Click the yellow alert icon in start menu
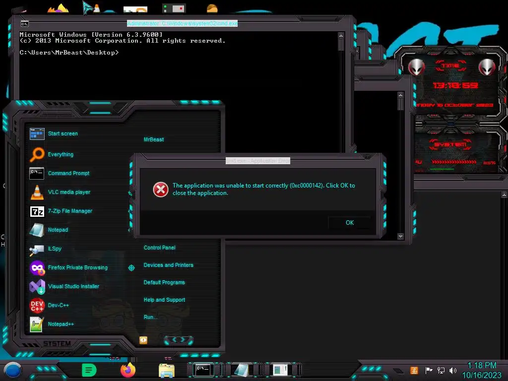The height and width of the screenshot is (381, 508). click(143, 340)
